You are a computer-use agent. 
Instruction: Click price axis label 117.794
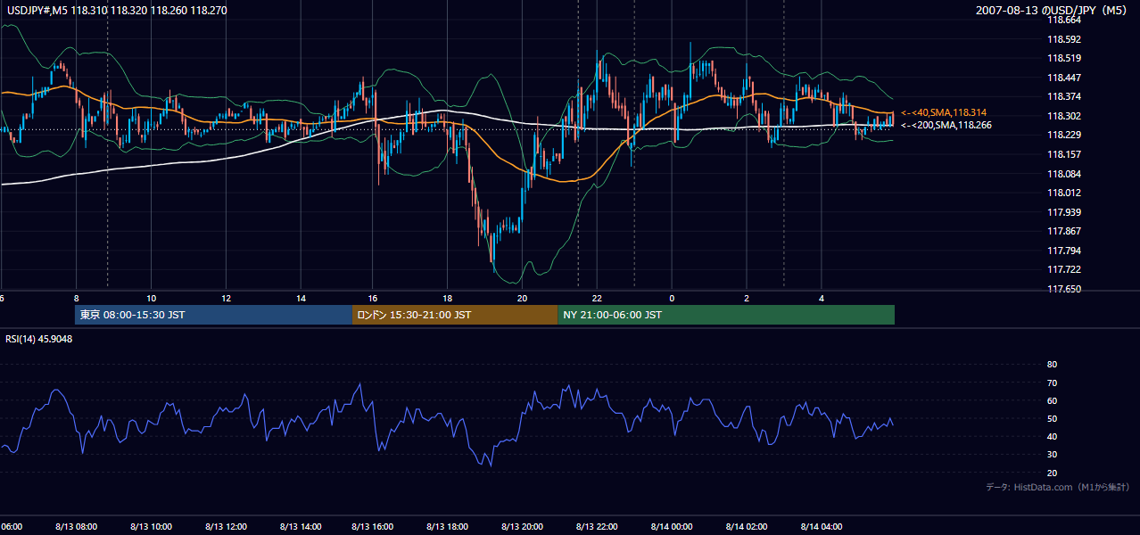pyautogui.click(x=1064, y=251)
